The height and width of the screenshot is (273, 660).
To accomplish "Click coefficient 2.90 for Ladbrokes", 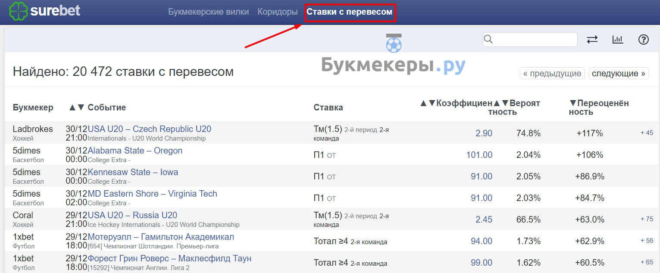I will tap(484, 133).
